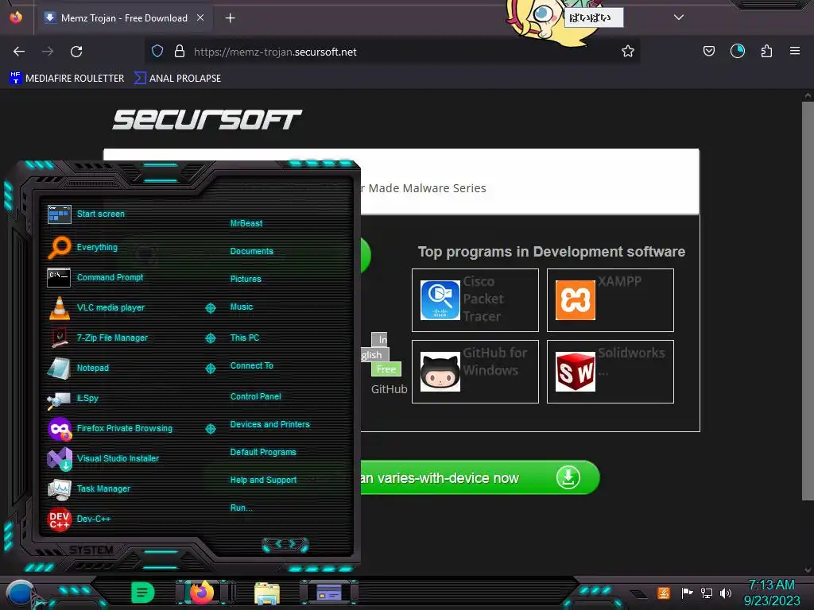Open a new Firefox tab
The height and width of the screenshot is (610, 814).
coord(230,18)
